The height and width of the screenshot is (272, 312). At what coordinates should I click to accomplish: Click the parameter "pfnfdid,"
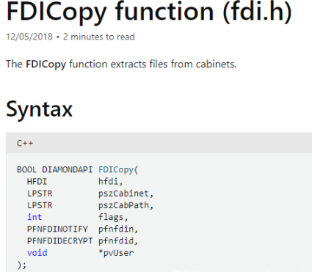[118, 241]
